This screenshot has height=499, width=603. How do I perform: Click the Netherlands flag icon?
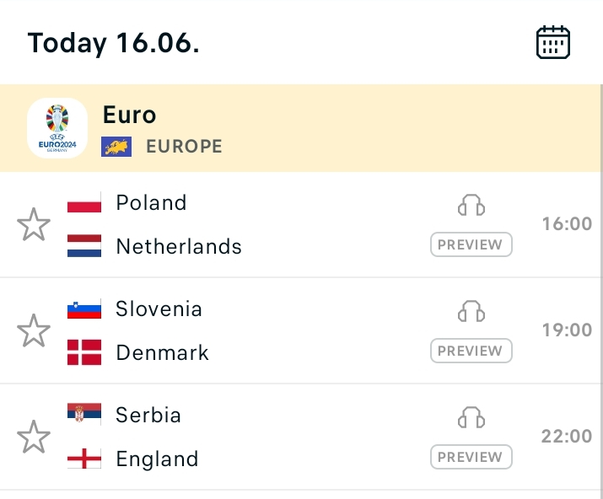[x=84, y=246]
